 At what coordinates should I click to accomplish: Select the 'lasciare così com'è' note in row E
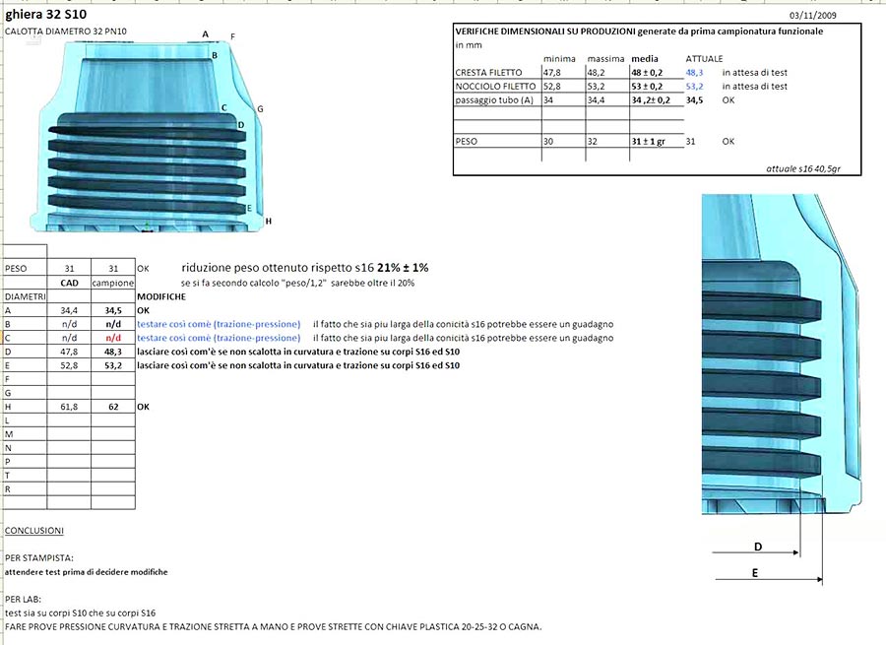(x=298, y=365)
